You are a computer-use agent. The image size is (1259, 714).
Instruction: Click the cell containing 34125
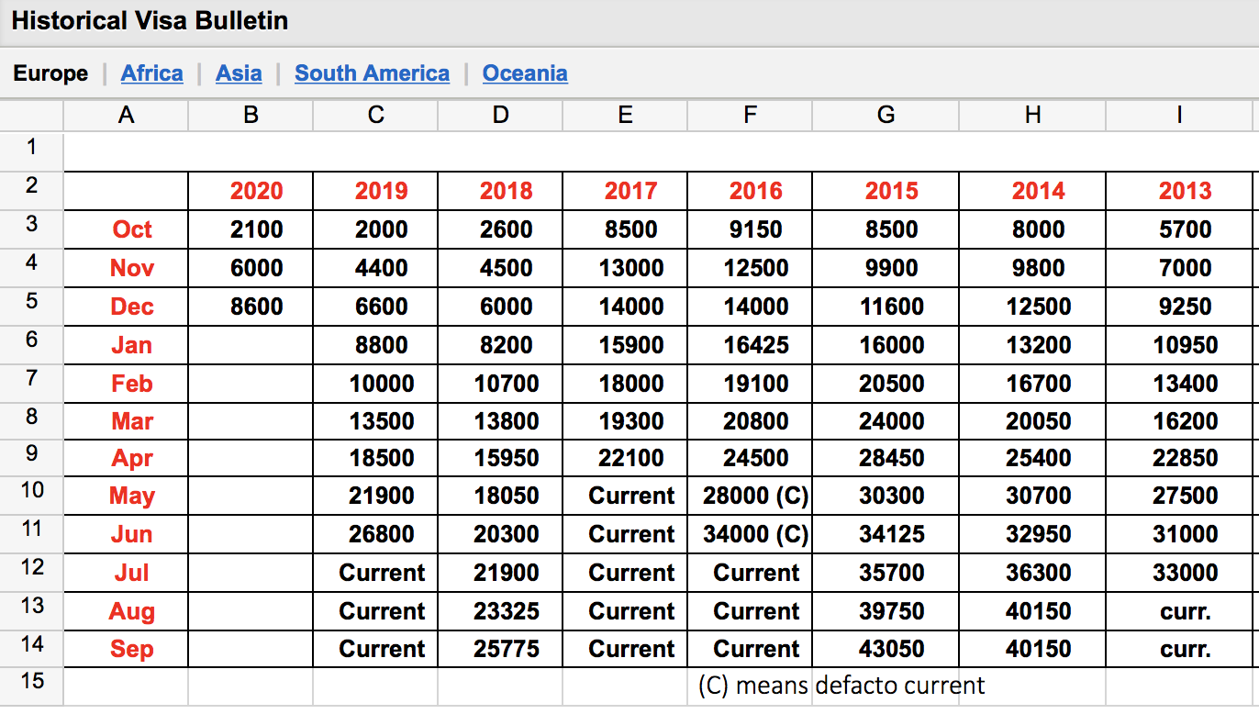coord(886,534)
